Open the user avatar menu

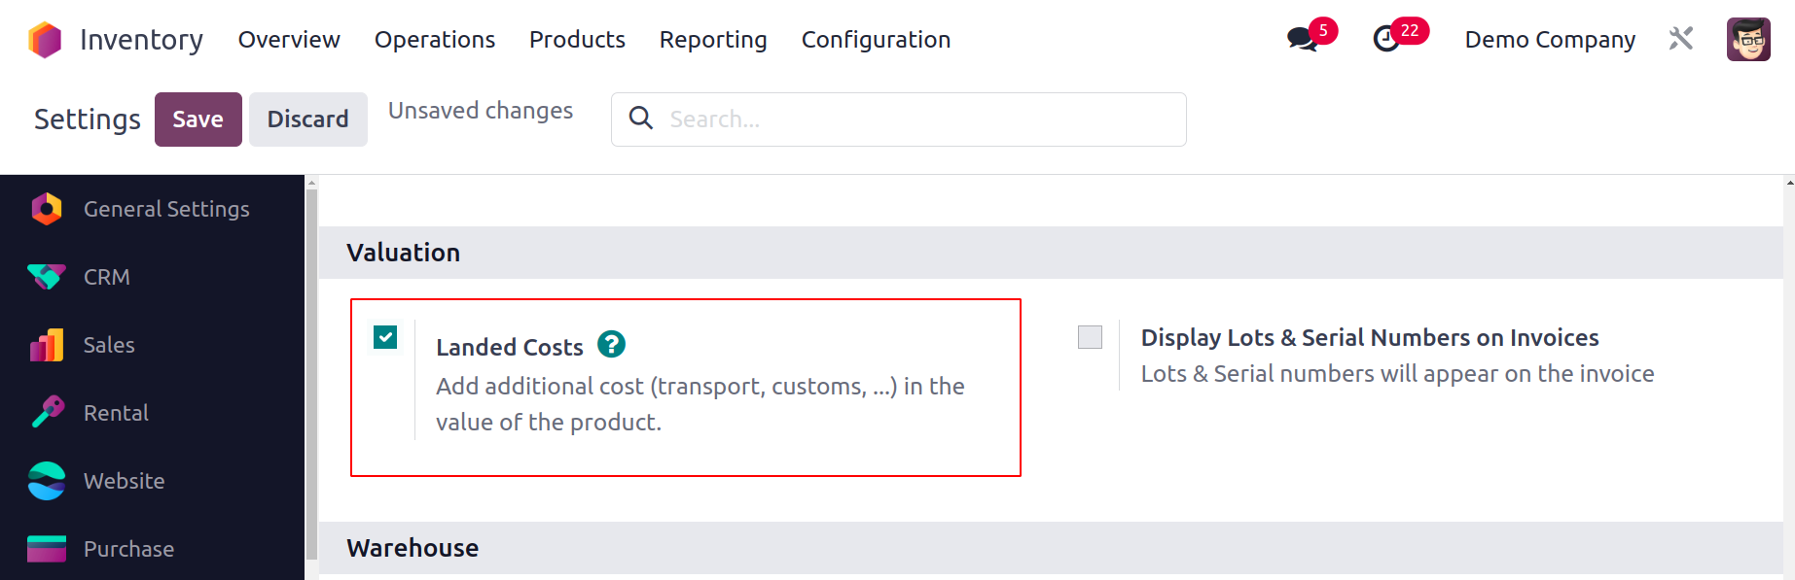click(x=1747, y=40)
